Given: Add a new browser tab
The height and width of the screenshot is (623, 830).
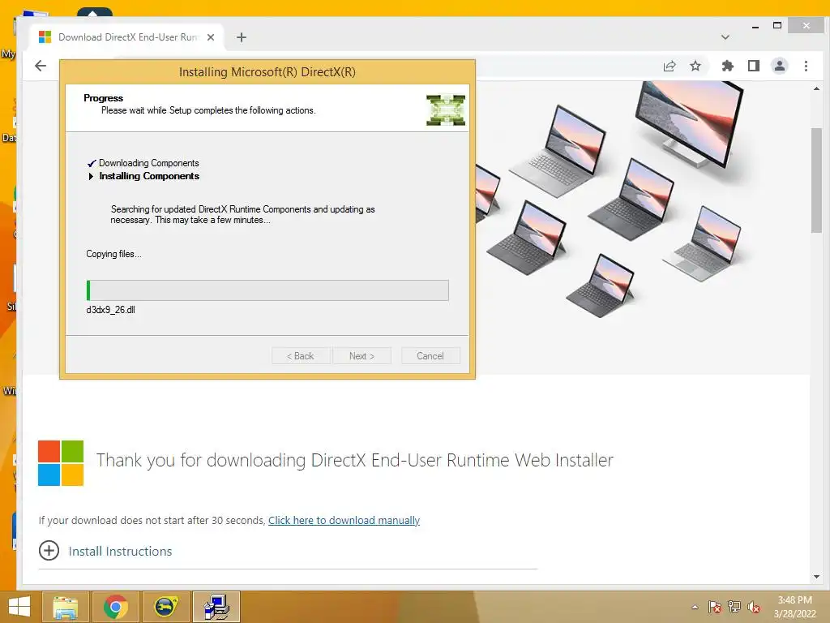Looking at the screenshot, I should coord(242,37).
